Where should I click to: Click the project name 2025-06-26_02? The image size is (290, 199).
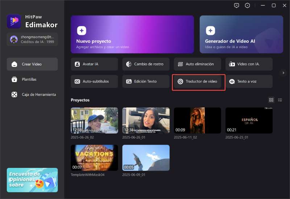tap(82, 137)
